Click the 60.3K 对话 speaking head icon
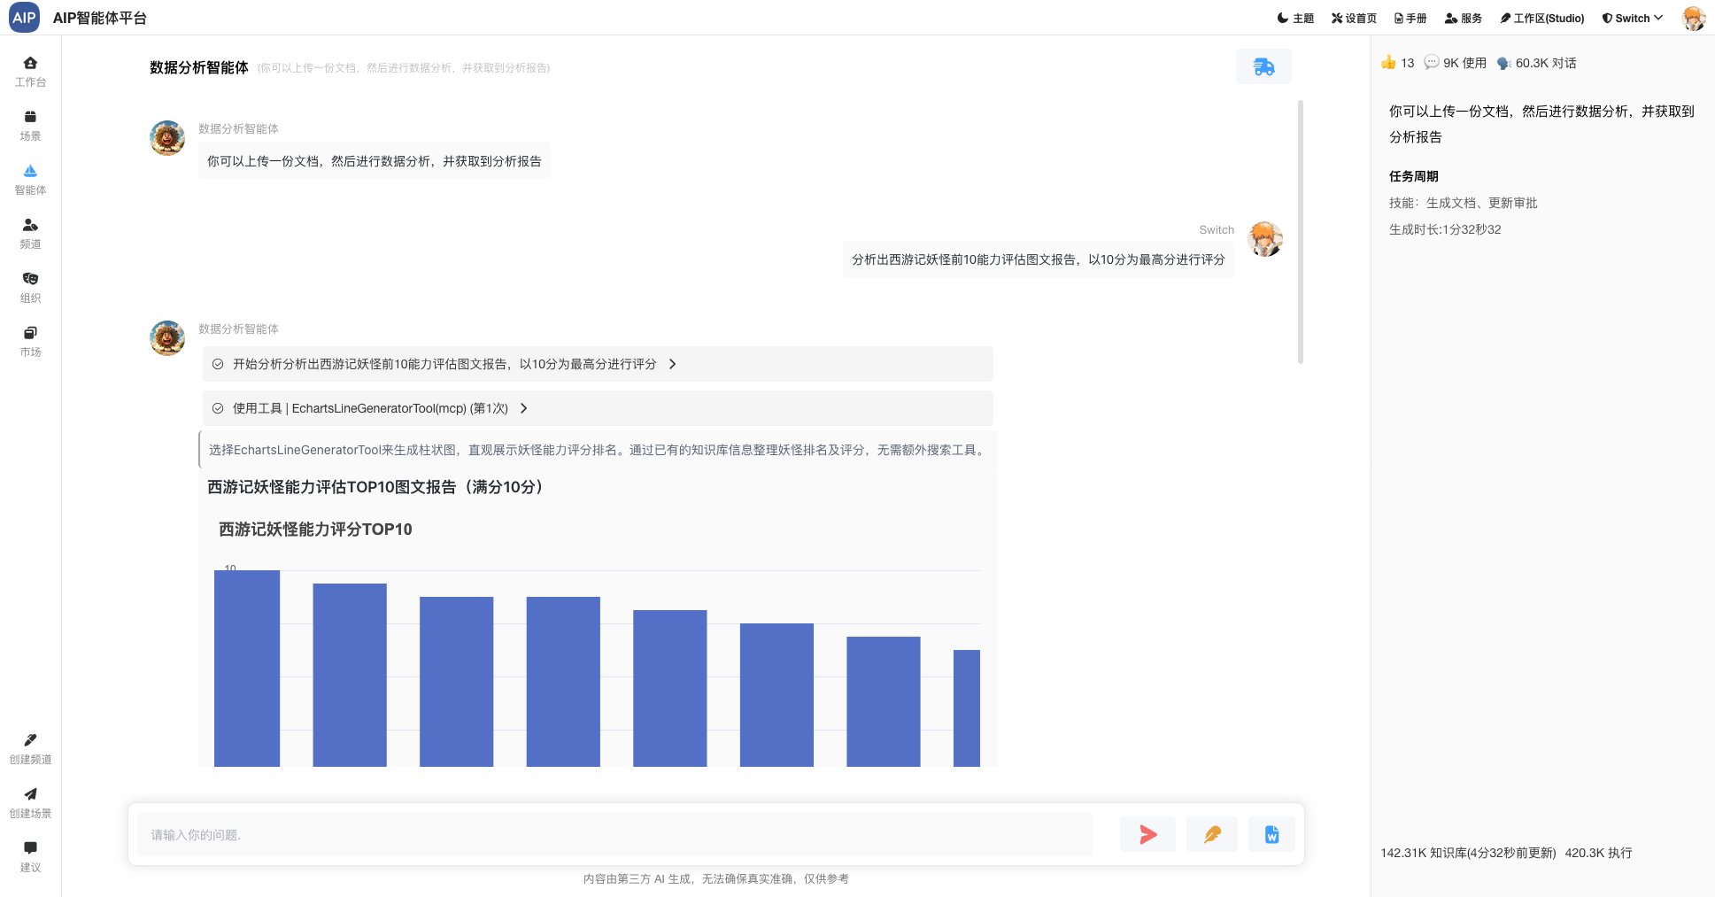1715x897 pixels. pos(1503,63)
